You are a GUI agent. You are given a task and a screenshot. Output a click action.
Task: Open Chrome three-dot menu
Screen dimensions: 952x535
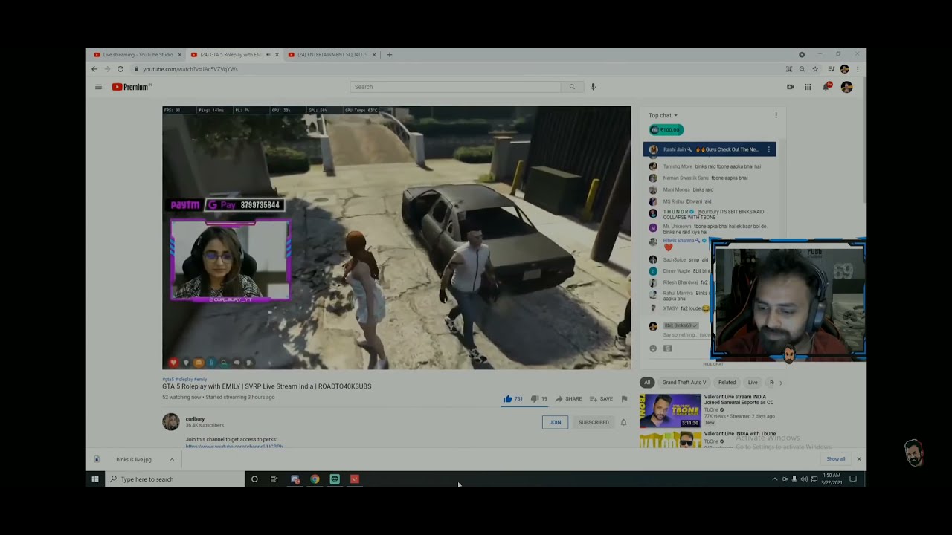click(858, 69)
